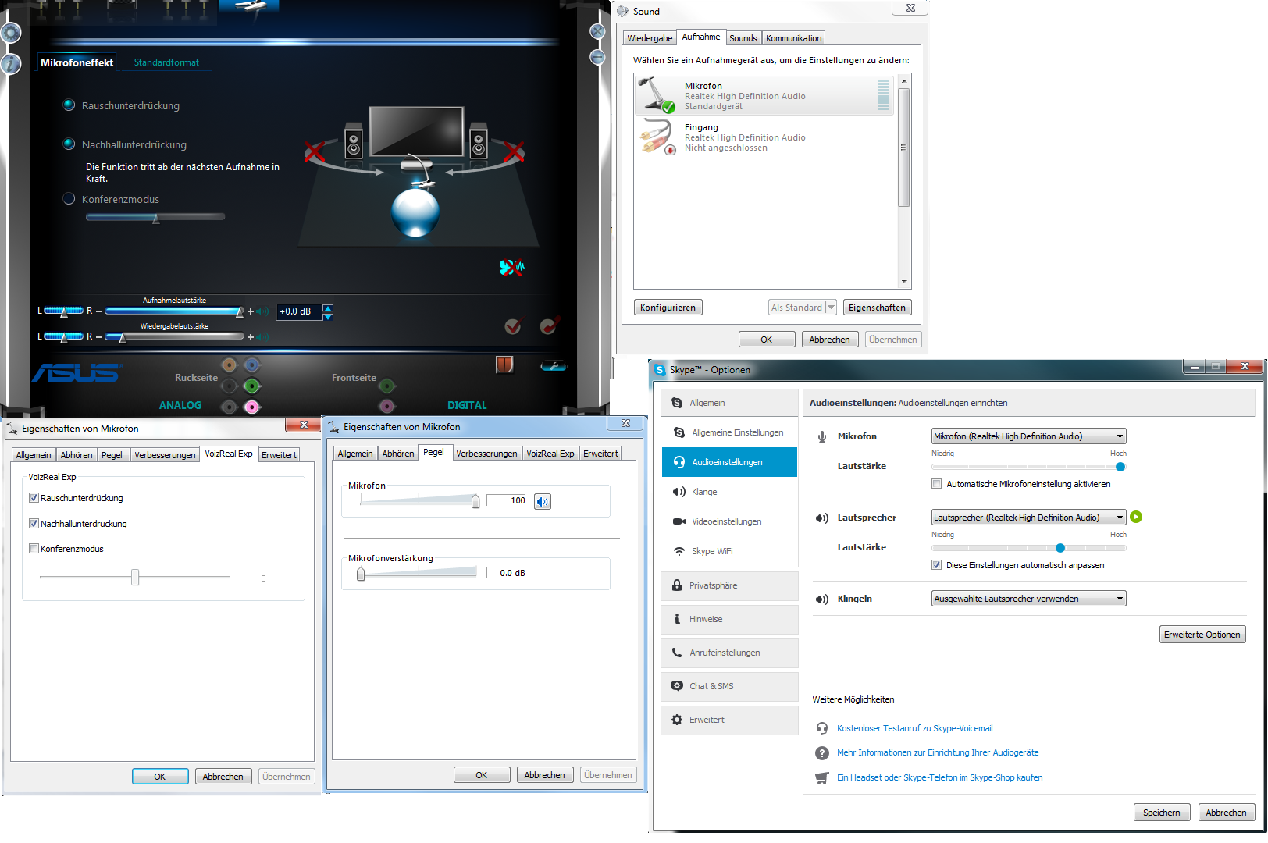Image resolution: width=1268 pixels, height=843 pixels.
Task: Increase recording dB with up stepper
Action: tap(328, 308)
